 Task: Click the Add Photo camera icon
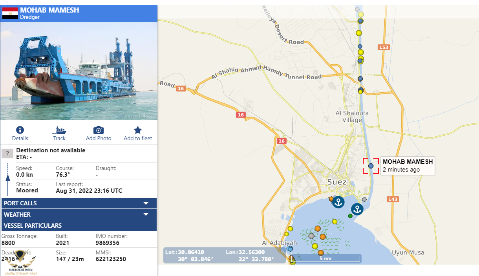click(99, 130)
